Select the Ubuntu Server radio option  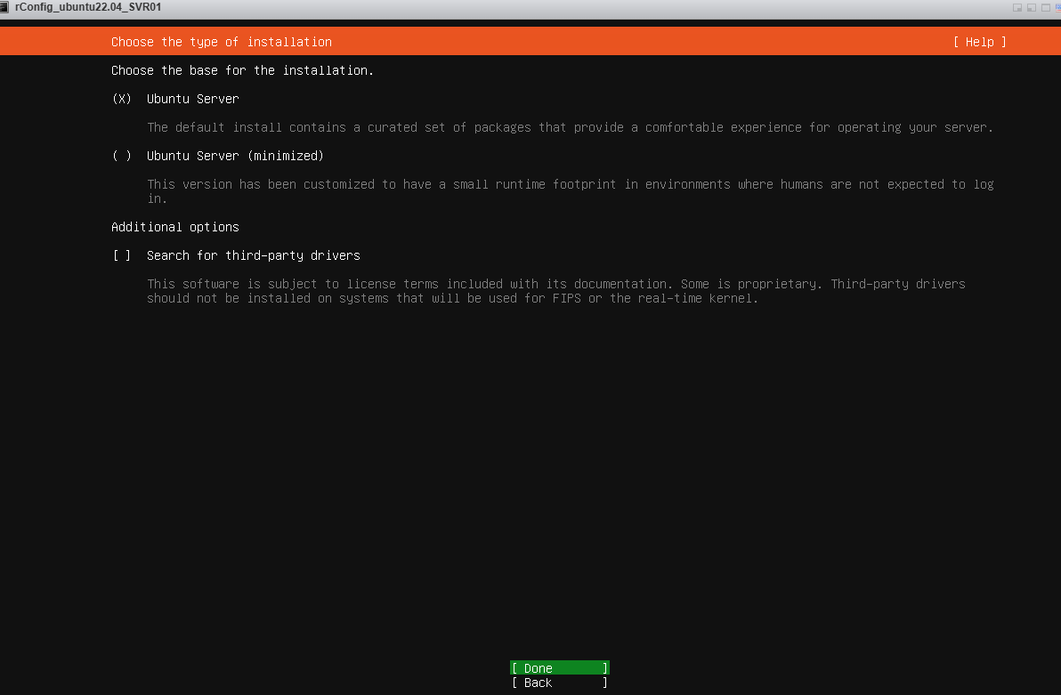(122, 99)
